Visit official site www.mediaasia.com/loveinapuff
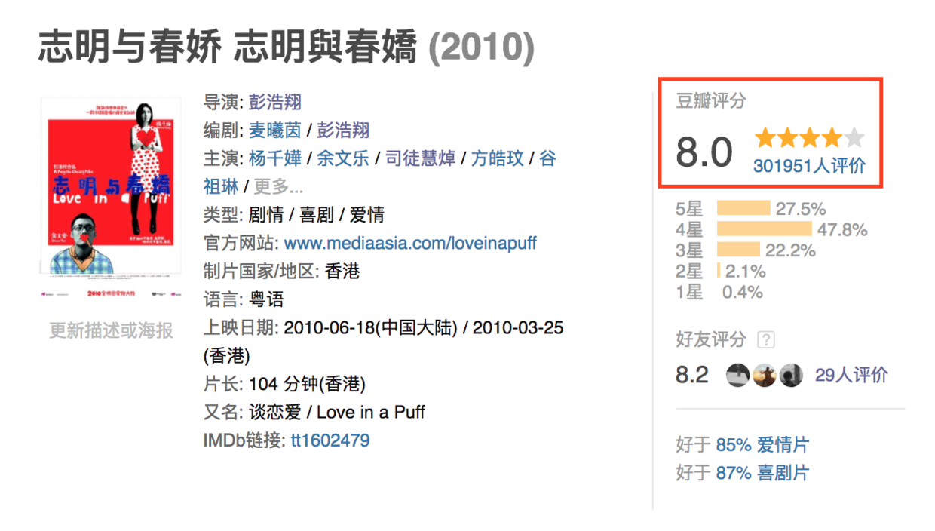 pyautogui.click(x=410, y=244)
